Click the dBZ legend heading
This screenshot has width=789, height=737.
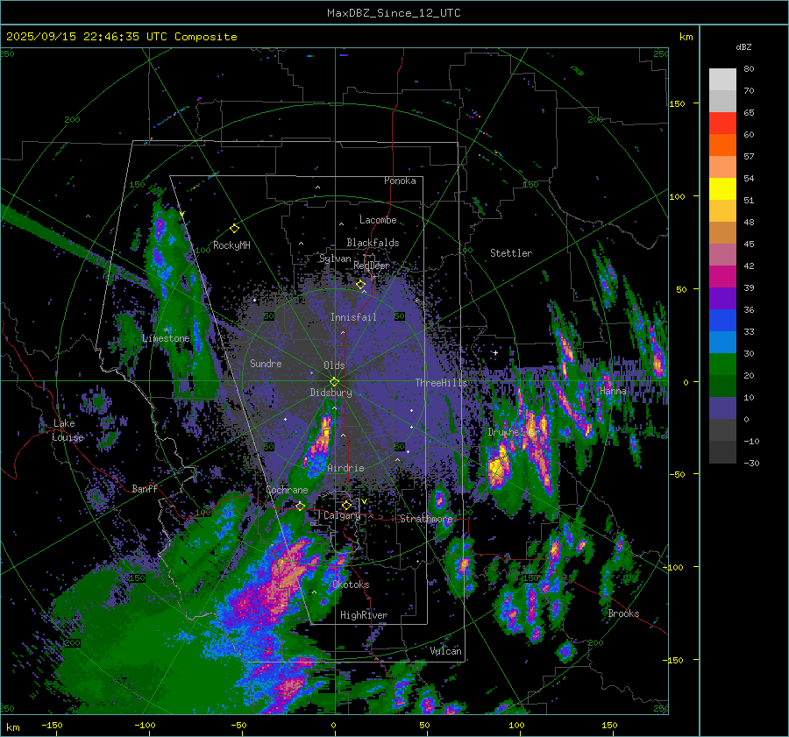coord(743,47)
